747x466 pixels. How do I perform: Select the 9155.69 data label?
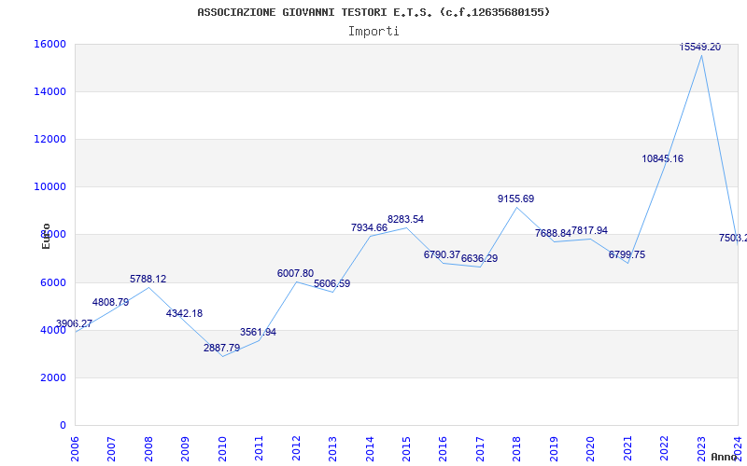click(515, 199)
